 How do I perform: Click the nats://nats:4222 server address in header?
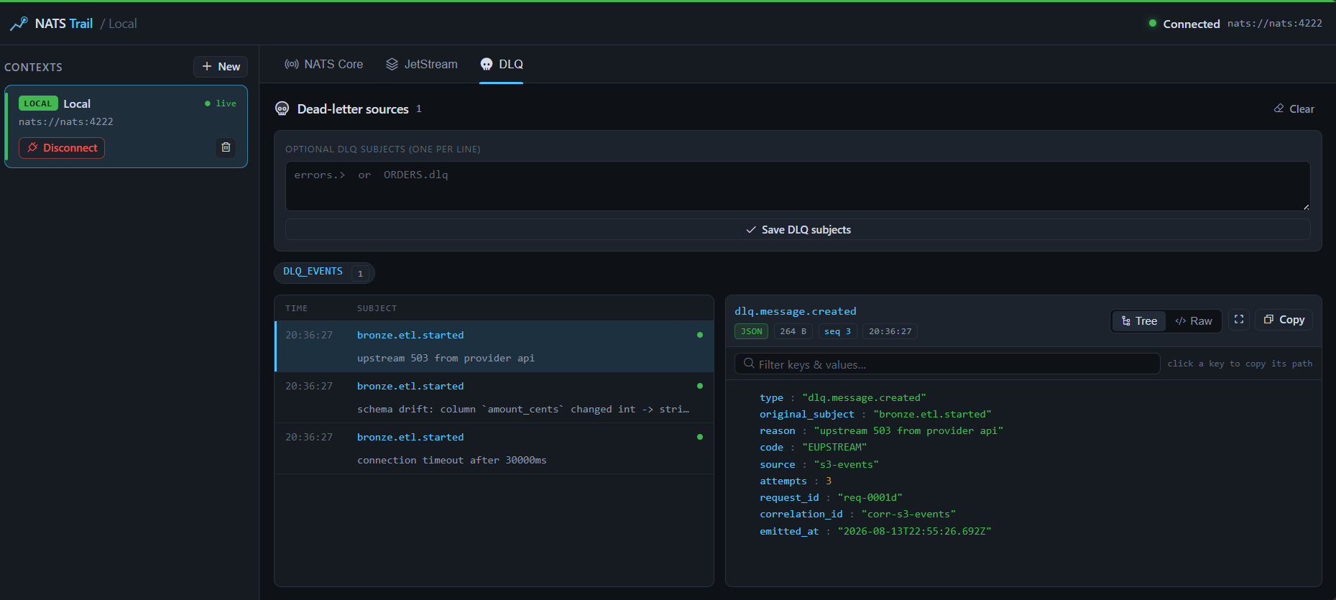point(1275,24)
